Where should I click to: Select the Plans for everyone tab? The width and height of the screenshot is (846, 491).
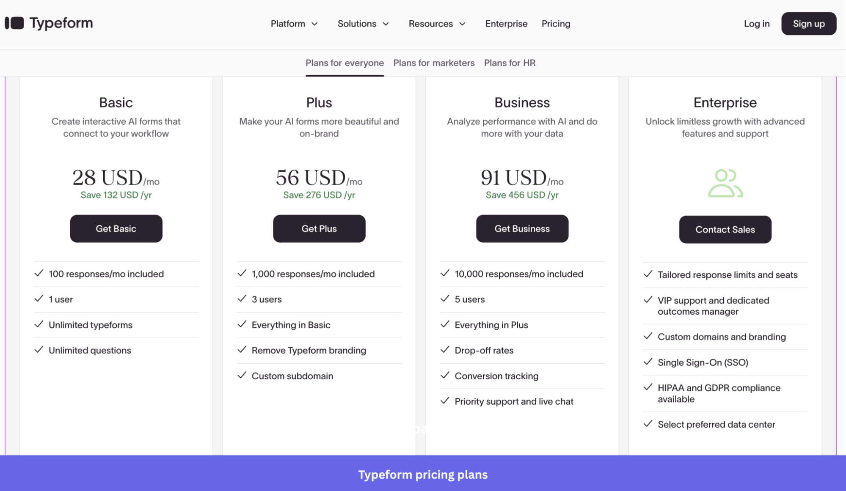344,63
